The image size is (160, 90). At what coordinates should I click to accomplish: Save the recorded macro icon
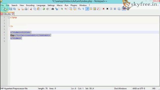tap(119, 9)
